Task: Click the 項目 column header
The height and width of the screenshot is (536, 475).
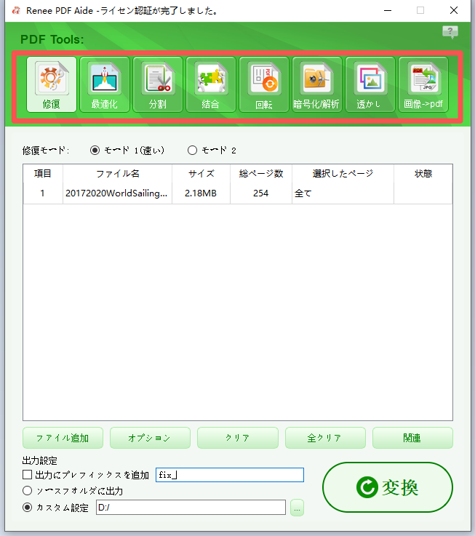Action: coord(43,174)
